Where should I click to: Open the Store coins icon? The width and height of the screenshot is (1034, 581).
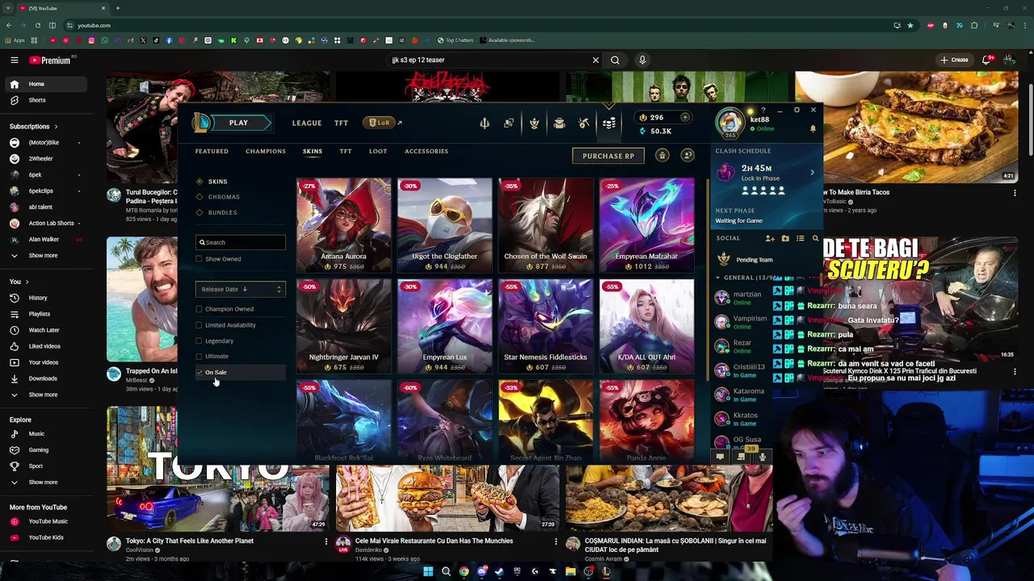point(609,123)
